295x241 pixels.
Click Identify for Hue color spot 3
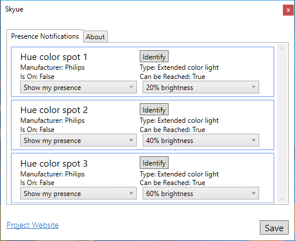154,163
